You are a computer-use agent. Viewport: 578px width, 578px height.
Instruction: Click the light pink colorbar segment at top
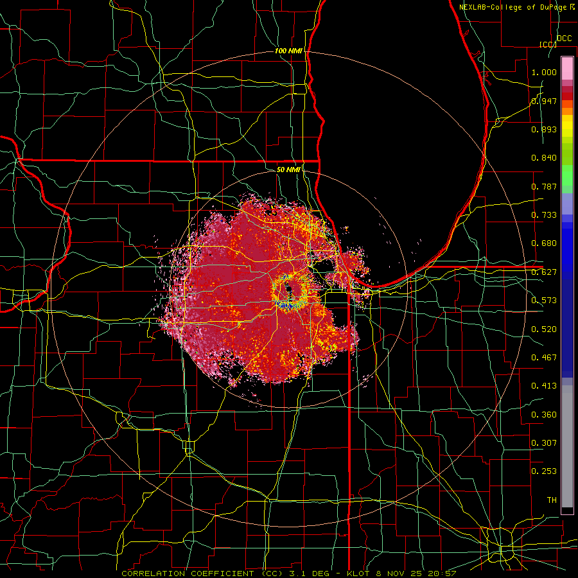567,69
